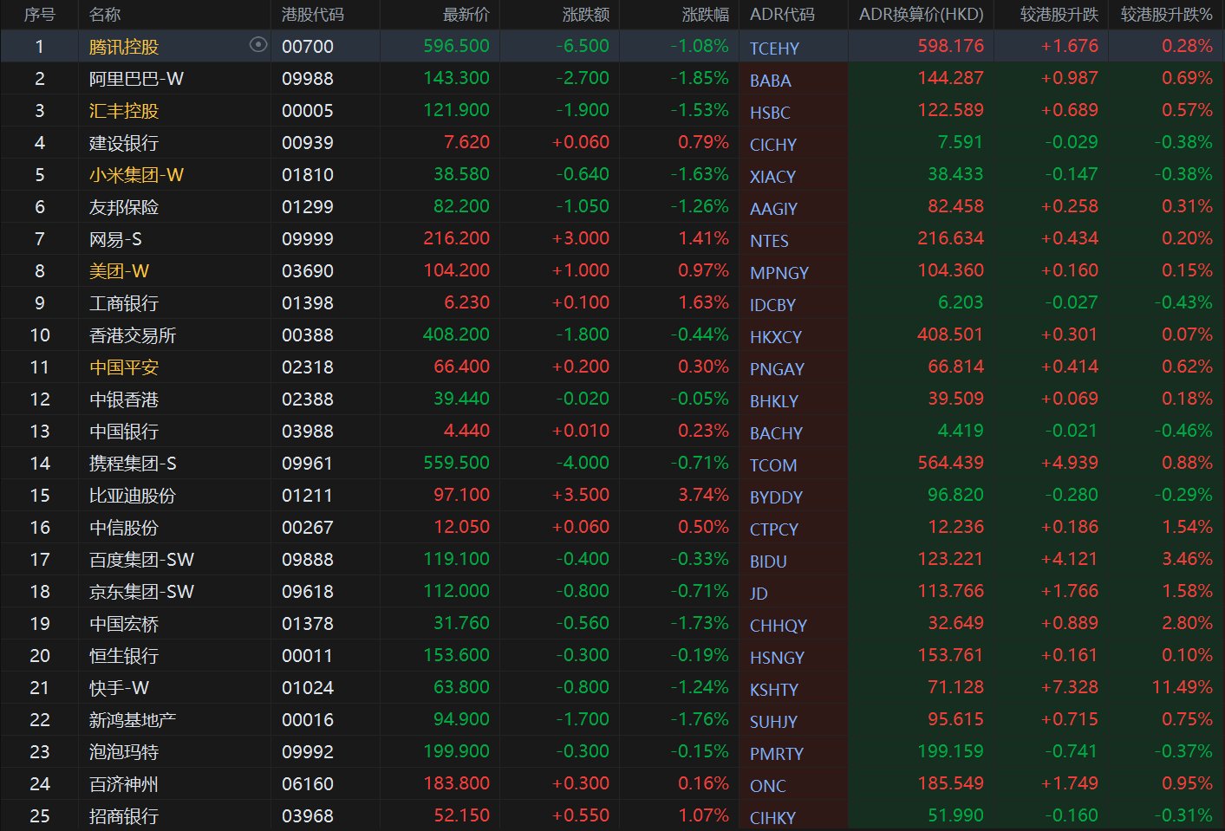Sort table by 较港股升跌% header

pos(1166,15)
